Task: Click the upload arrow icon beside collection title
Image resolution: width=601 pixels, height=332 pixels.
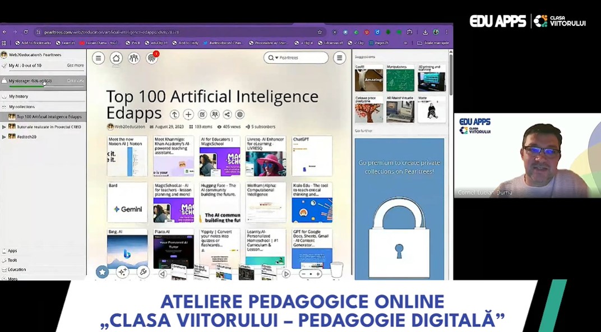Action: click(174, 114)
